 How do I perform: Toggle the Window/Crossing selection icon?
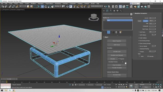38,7
